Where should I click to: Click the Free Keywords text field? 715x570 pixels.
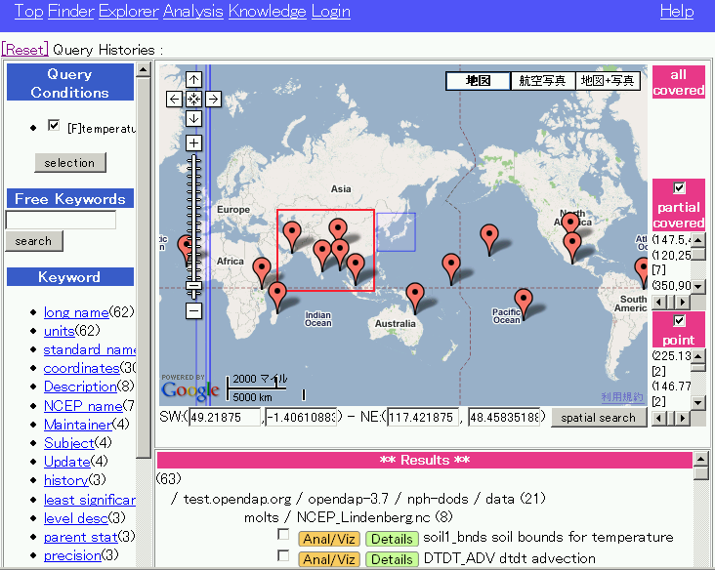click(x=61, y=221)
